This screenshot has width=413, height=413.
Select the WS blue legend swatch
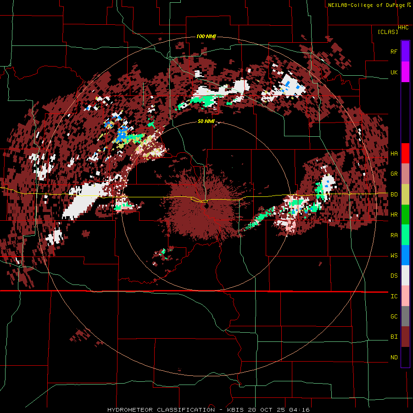pyautogui.click(x=405, y=255)
